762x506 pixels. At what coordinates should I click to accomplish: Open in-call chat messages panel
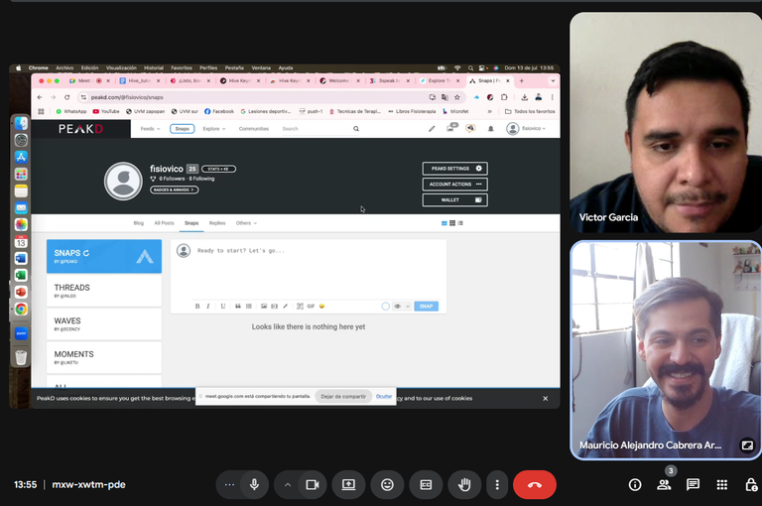tap(693, 484)
